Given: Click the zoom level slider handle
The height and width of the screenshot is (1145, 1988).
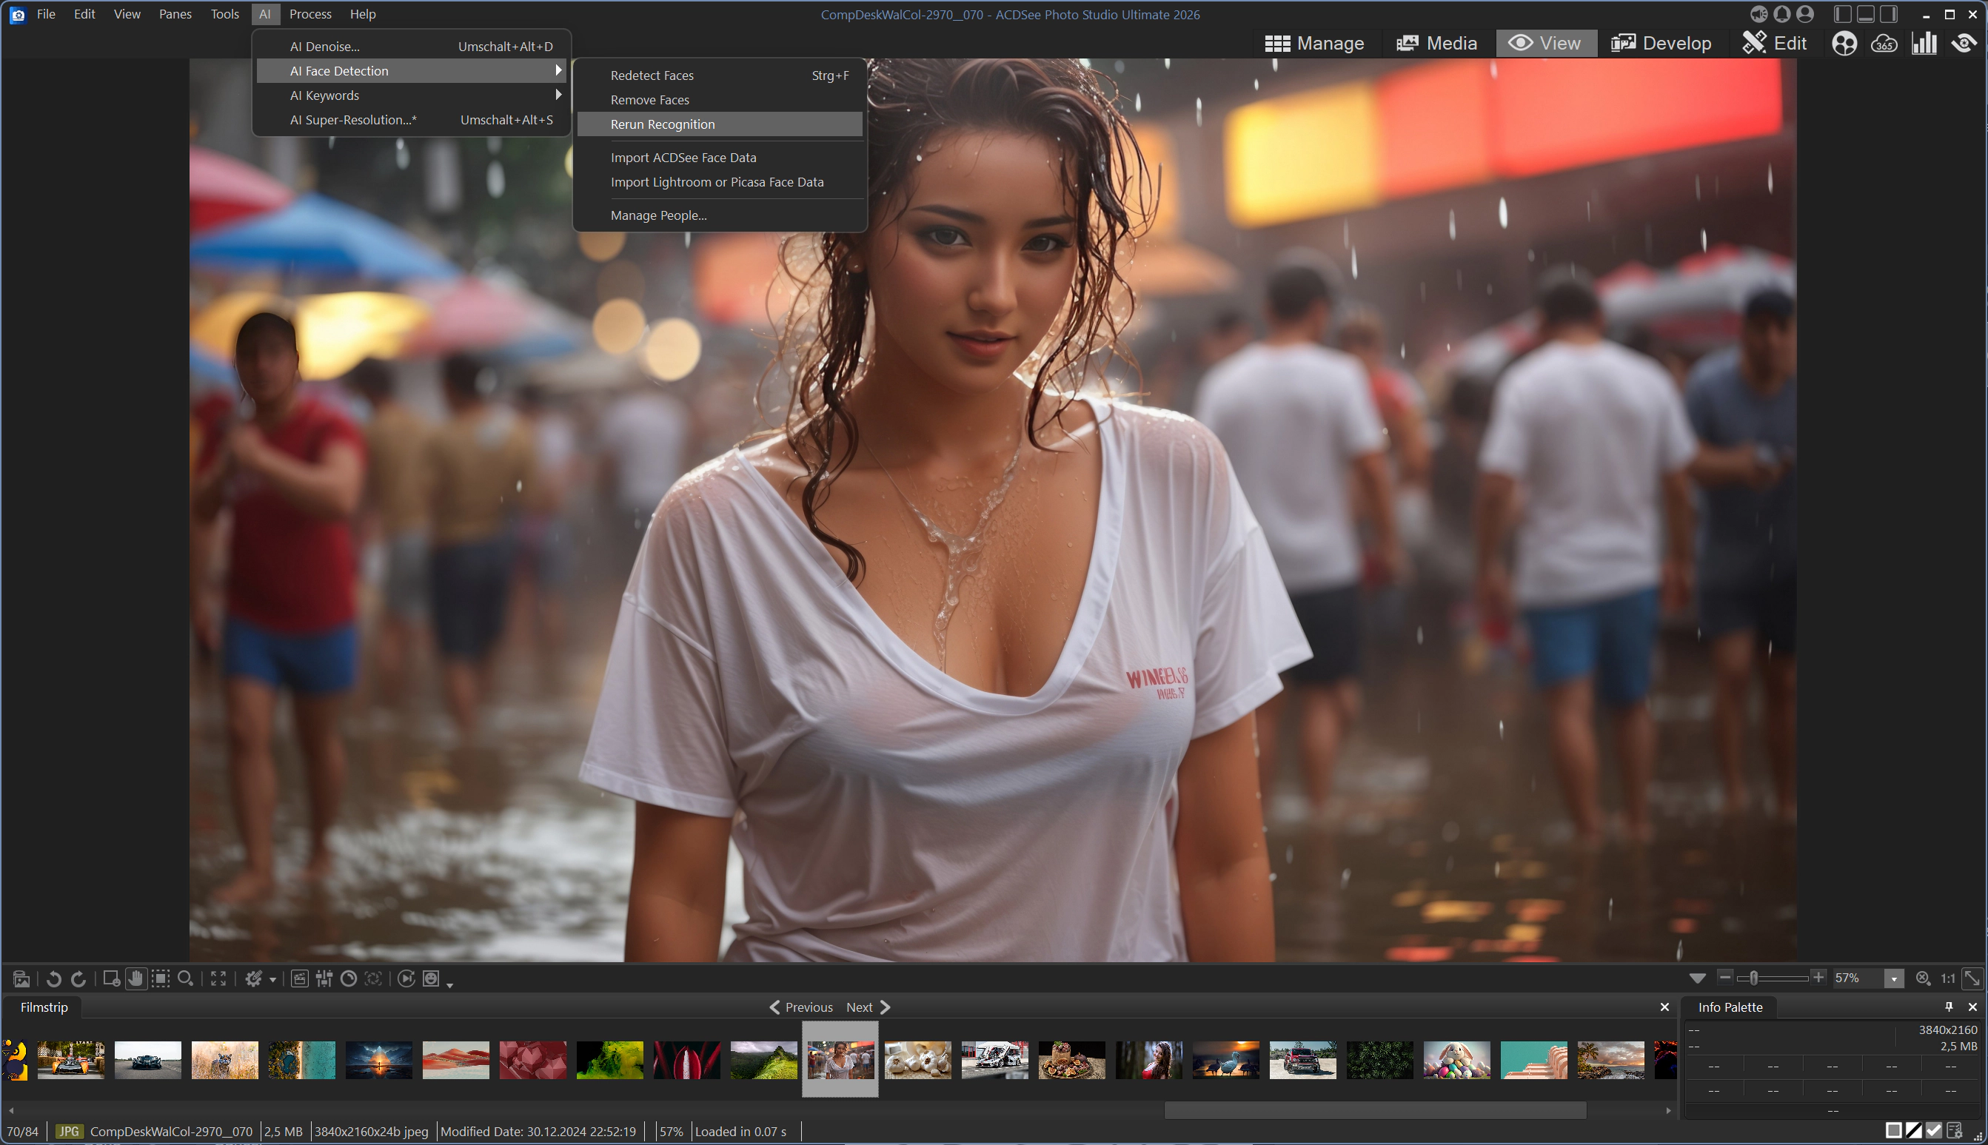Looking at the screenshot, I should click(x=1753, y=978).
